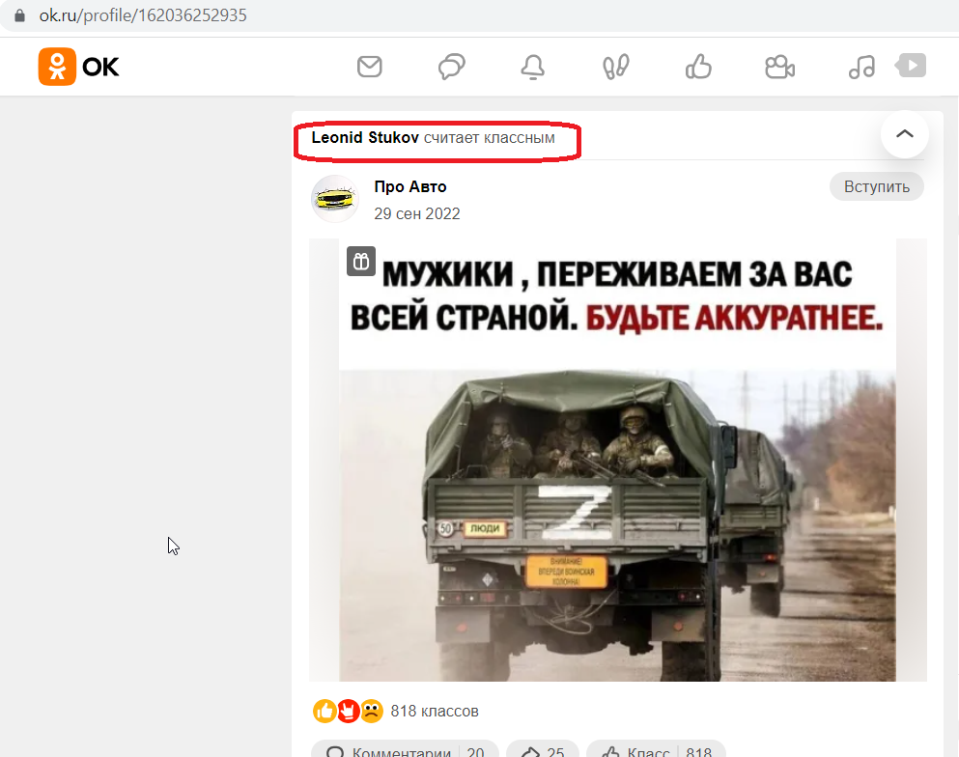959x757 pixels.
Task: Open Leonid Stukov profile link
Action: (365, 137)
